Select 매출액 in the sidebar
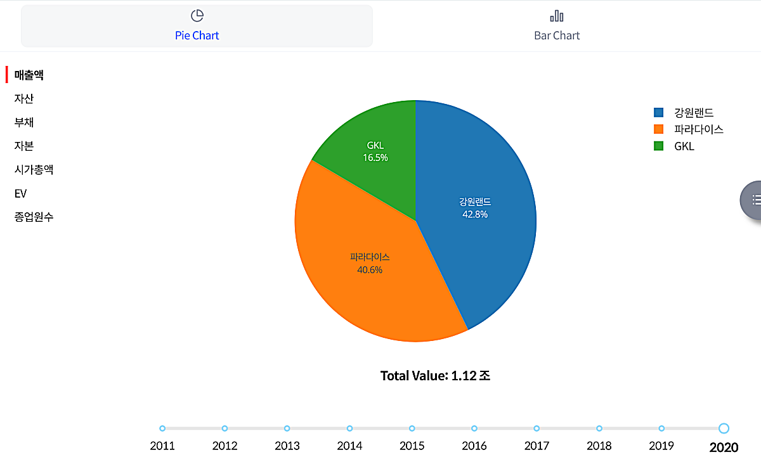The height and width of the screenshot is (469, 761). (x=29, y=75)
